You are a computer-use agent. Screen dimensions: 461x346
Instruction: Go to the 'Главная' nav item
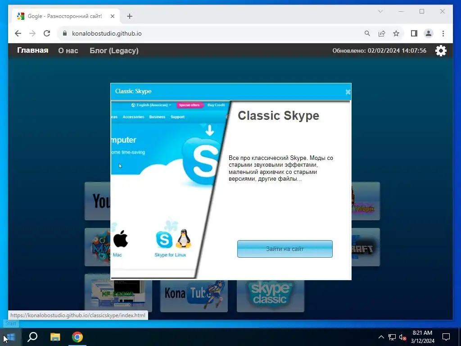[32, 50]
